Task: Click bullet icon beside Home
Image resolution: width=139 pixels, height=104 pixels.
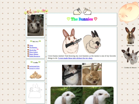Action: pos(28,45)
